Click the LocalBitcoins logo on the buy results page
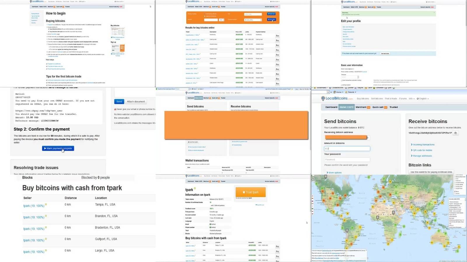467x262 pixels. coord(194,1)
